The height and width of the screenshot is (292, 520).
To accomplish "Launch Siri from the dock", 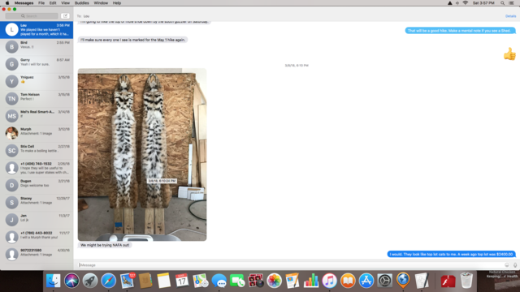I will pos(71,281).
